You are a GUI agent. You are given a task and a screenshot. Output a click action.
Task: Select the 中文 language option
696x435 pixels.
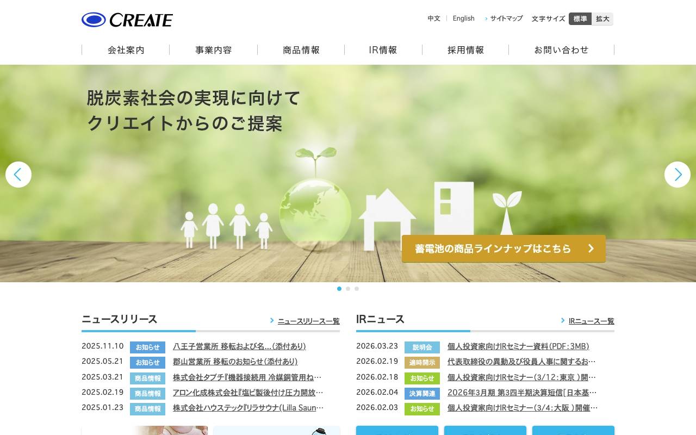pyautogui.click(x=433, y=18)
